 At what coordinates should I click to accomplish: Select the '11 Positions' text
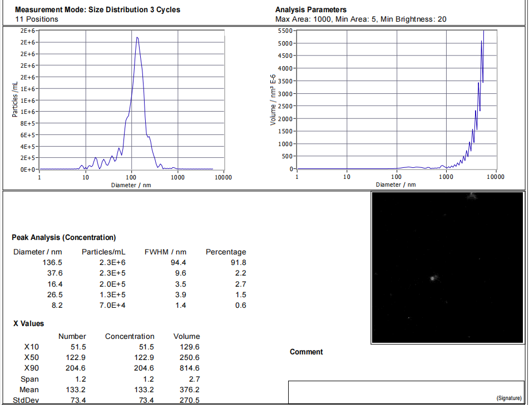pos(37,19)
